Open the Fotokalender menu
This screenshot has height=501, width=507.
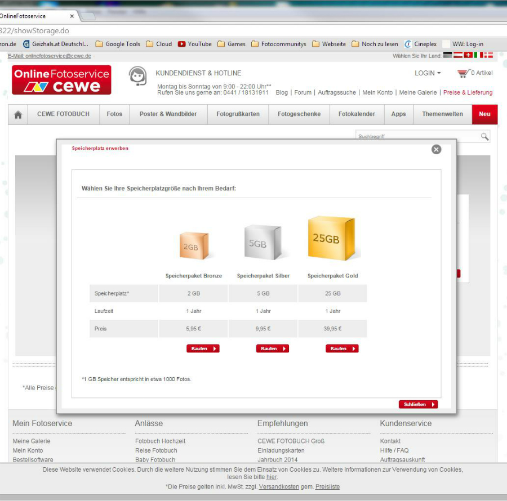tap(357, 114)
